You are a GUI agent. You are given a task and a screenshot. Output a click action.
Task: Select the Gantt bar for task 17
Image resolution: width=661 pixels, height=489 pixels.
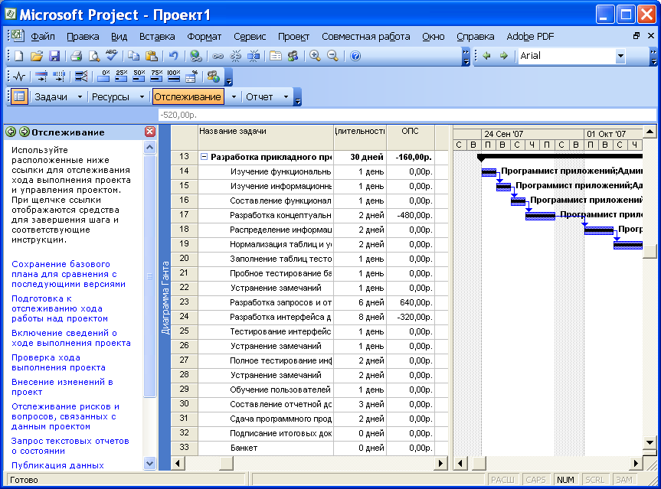tap(540, 216)
